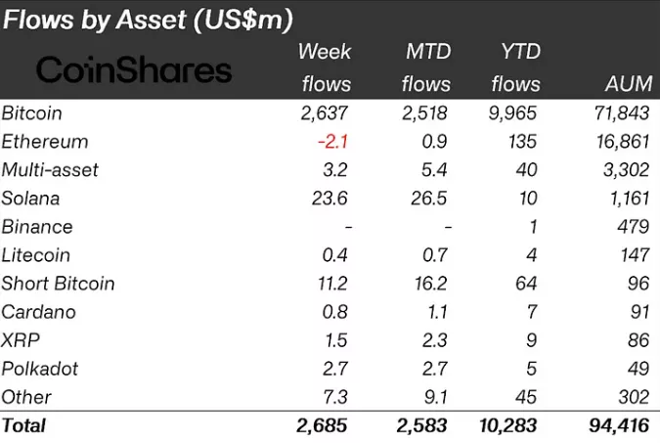Click the Binance row label
The image size is (660, 443).
(37, 227)
